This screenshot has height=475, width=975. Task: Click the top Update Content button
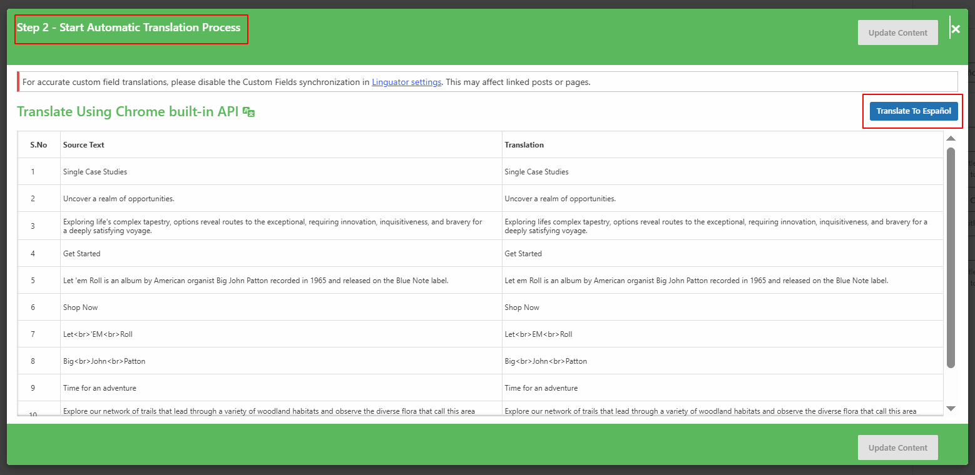tap(898, 32)
